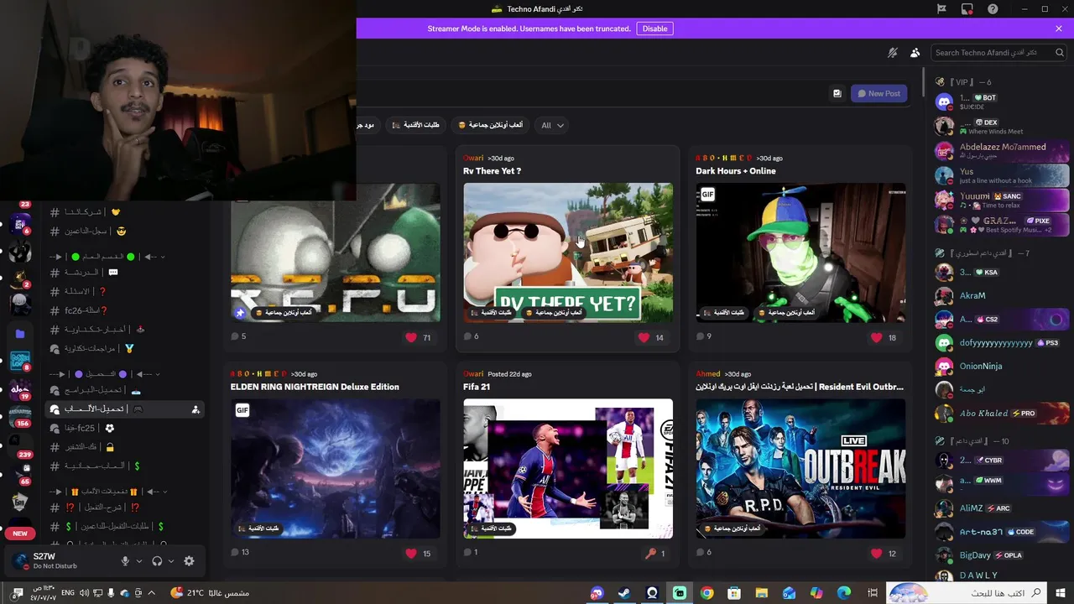Open the Dark Hours + Online post
Image resolution: width=1074 pixels, height=604 pixels.
click(x=735, y=171)
